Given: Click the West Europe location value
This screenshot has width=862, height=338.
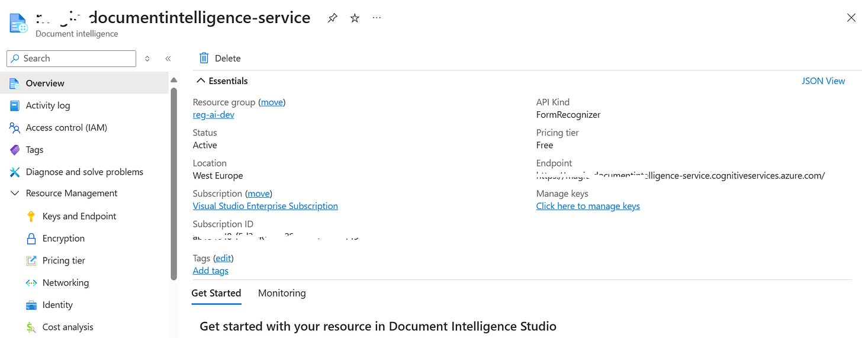Looking at the screenshot, I should tap(218, 176).
